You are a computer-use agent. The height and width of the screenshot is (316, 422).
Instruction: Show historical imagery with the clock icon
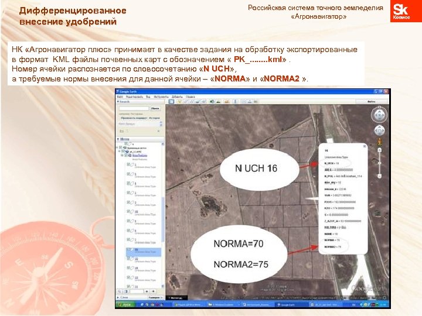(x=212, y=102)
